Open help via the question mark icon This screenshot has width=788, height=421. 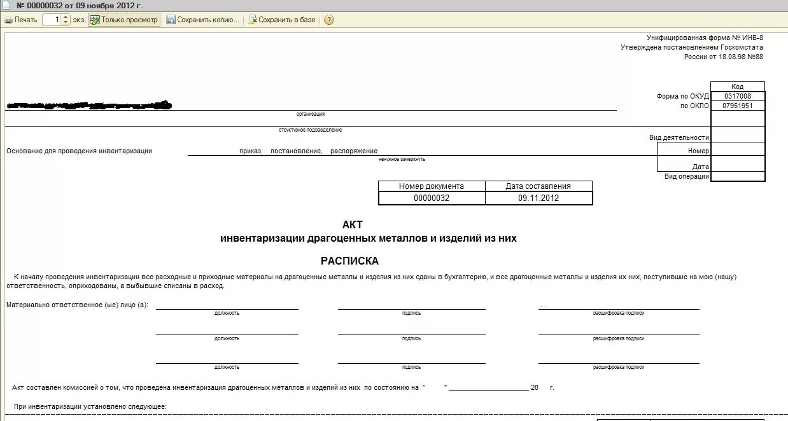point(328,20)
